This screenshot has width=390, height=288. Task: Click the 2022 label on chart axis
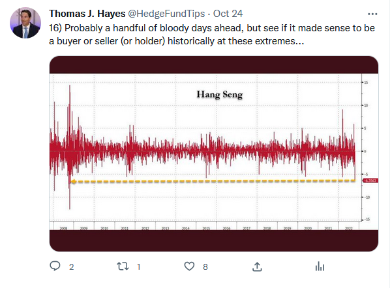click(348, 228)
